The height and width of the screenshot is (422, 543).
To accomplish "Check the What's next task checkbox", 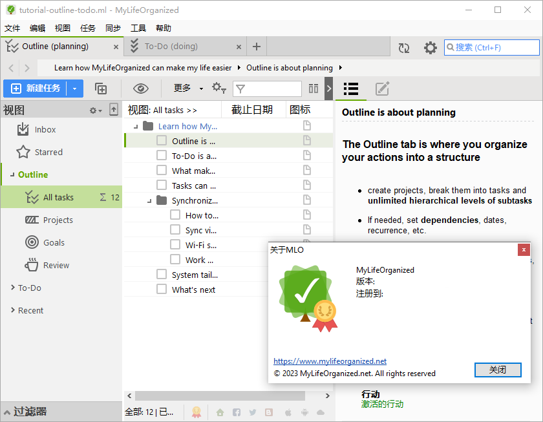I will point(162,289).
